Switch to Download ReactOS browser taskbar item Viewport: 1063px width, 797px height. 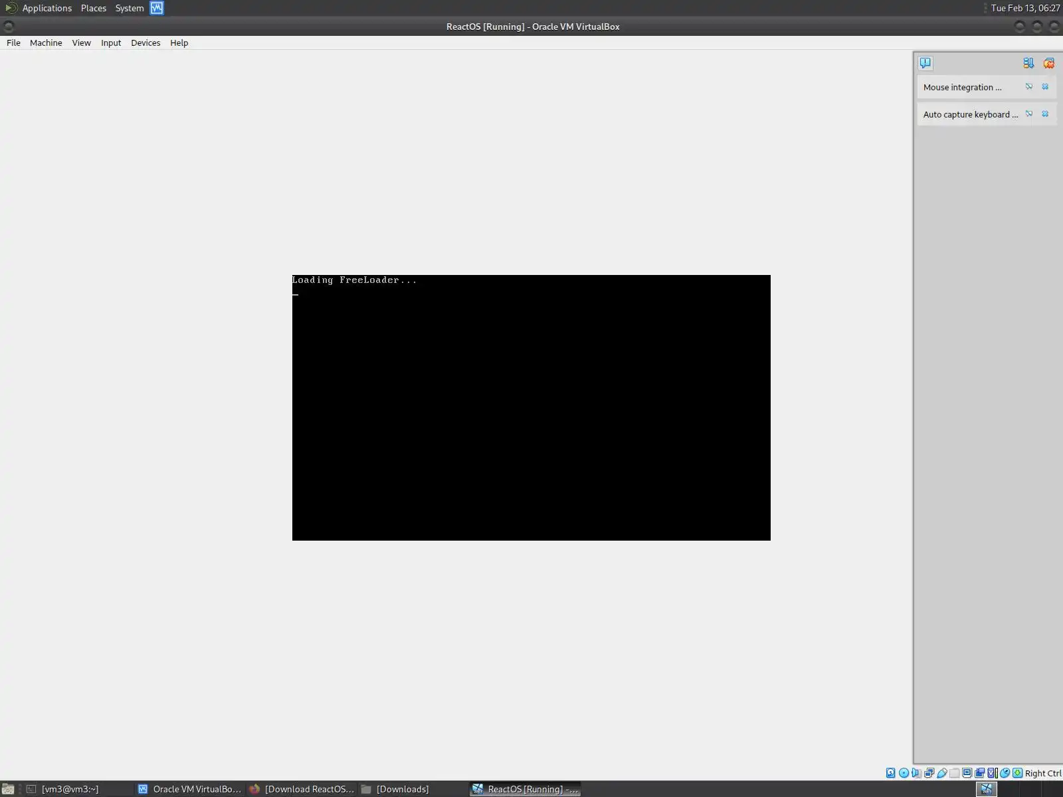pos(301,789)
